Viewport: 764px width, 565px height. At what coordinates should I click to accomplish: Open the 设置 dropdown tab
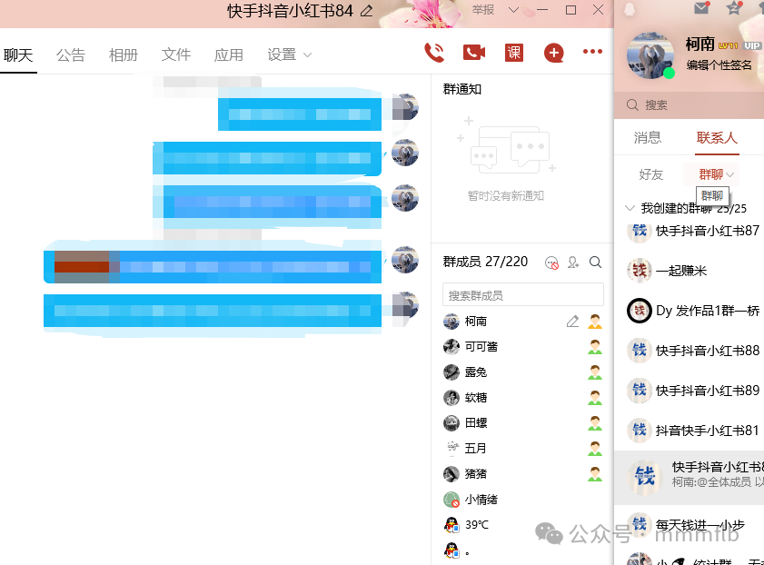click(289, 55)
